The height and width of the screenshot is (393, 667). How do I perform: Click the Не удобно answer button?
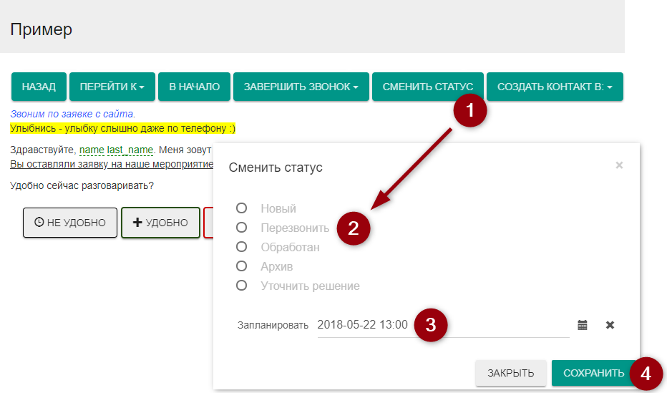69,223
